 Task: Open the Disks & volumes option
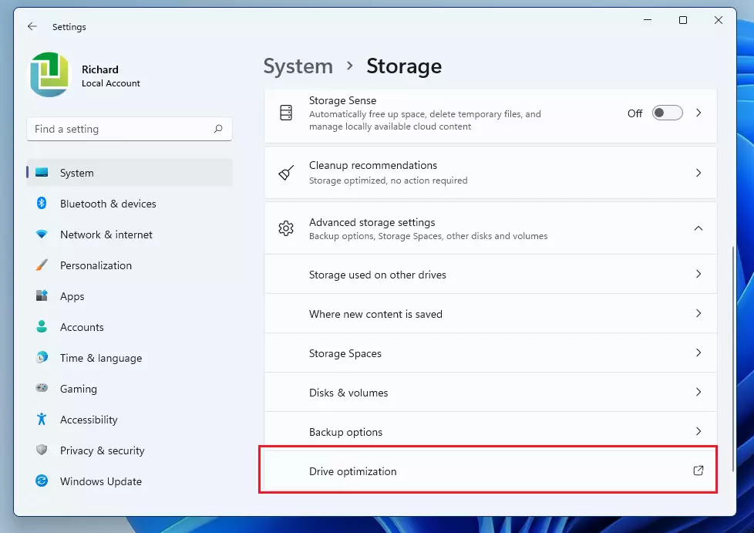490,393
